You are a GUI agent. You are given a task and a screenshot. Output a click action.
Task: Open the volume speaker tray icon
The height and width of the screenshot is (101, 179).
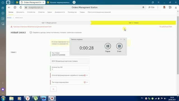click(x=165, y=98)
